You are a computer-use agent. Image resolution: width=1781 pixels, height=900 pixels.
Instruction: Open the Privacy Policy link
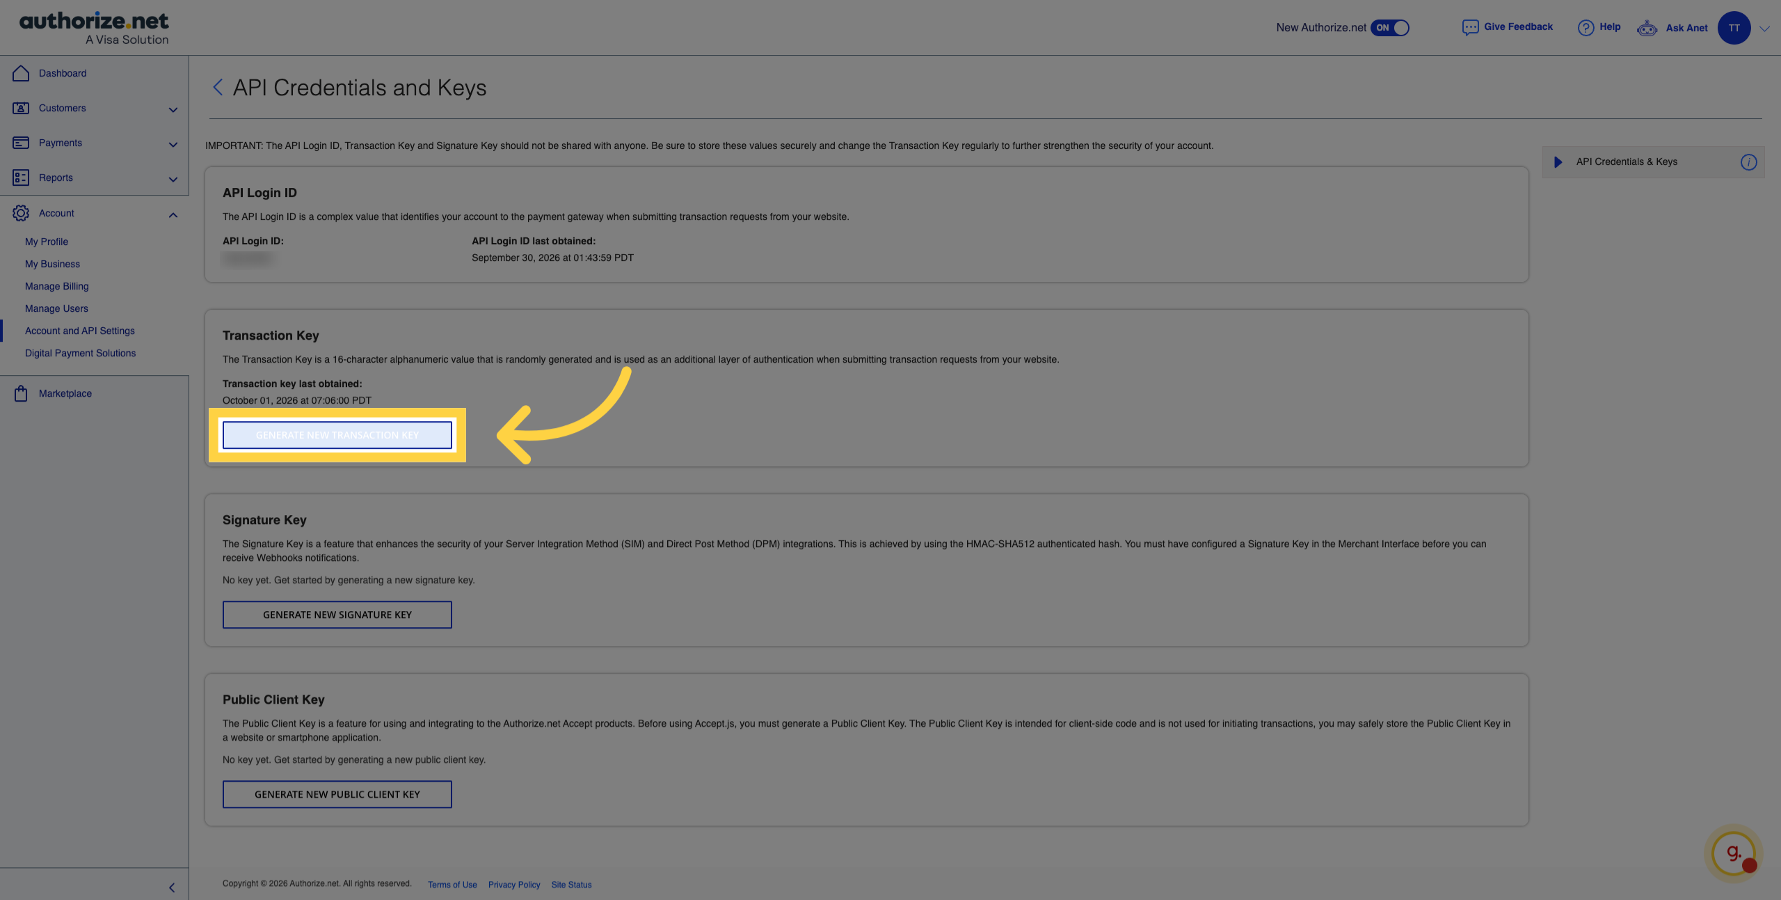click(x=514, y=885)
